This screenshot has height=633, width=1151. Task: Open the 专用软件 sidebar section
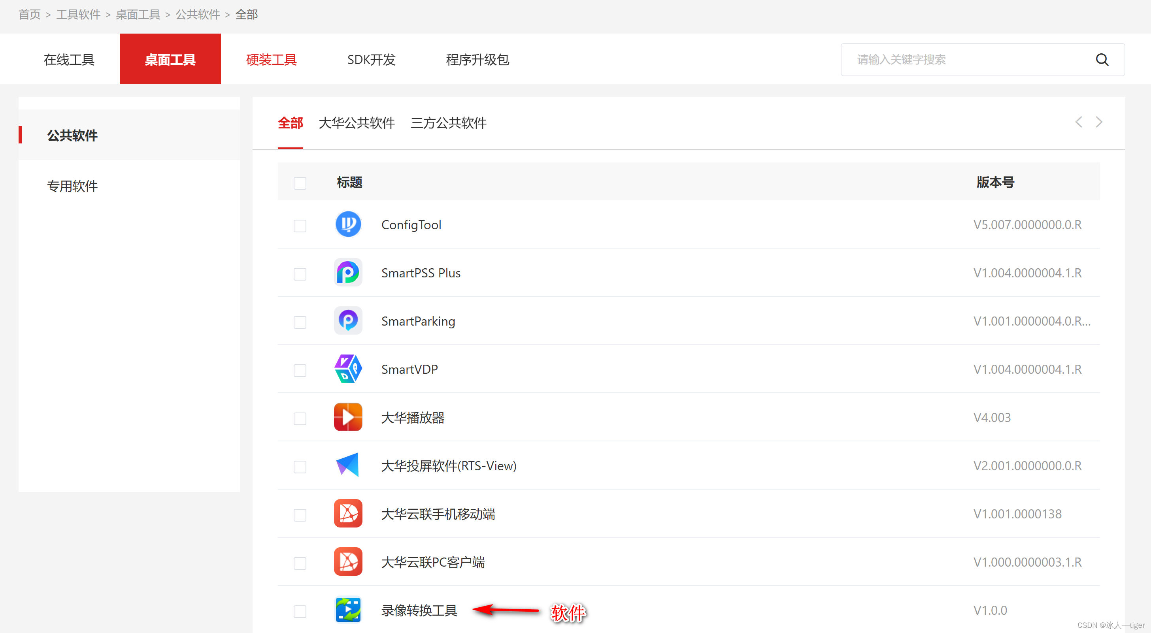[x=72, y=186]
